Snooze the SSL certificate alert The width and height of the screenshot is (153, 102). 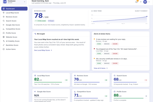tap(107, 63)
